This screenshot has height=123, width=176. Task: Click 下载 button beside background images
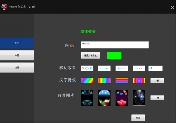point(157,98)
